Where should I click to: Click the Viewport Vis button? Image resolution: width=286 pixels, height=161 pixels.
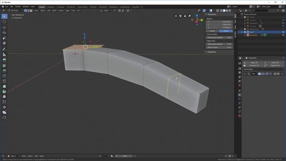point(253,65)
